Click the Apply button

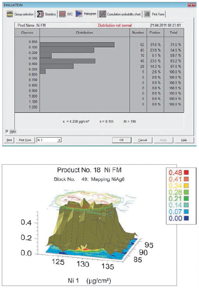pos(163,140)
